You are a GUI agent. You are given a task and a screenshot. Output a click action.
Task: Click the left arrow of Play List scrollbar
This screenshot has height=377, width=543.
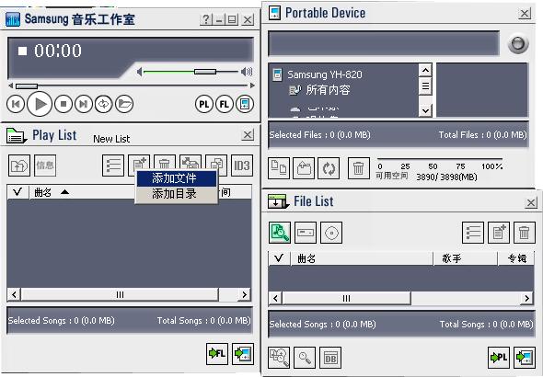tap(14, 294)
